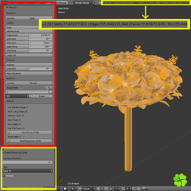Toggle the snap magnet button

pyautogui.click(x=123, y=189)
